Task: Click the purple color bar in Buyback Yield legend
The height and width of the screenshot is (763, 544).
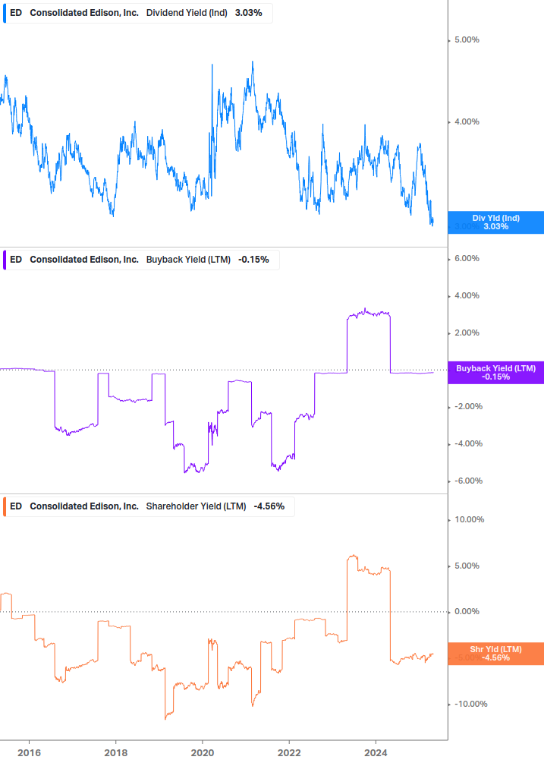Action: 5,260
